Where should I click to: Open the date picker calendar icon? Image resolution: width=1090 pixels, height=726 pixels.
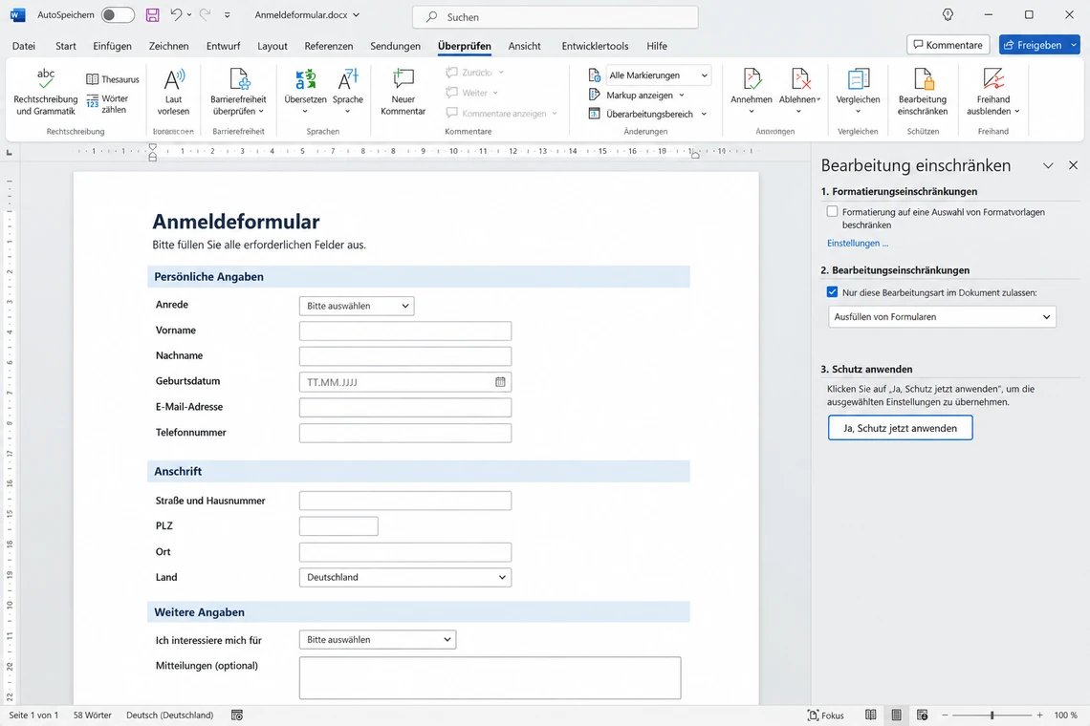click(500, 381)
